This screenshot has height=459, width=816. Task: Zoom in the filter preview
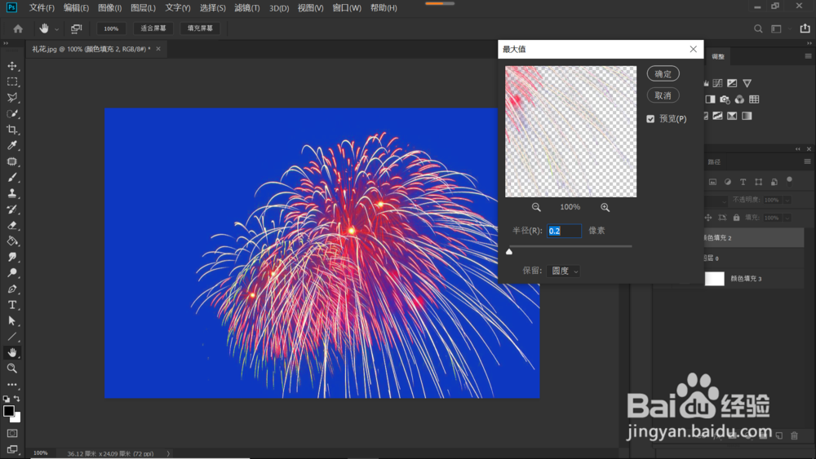605,207
